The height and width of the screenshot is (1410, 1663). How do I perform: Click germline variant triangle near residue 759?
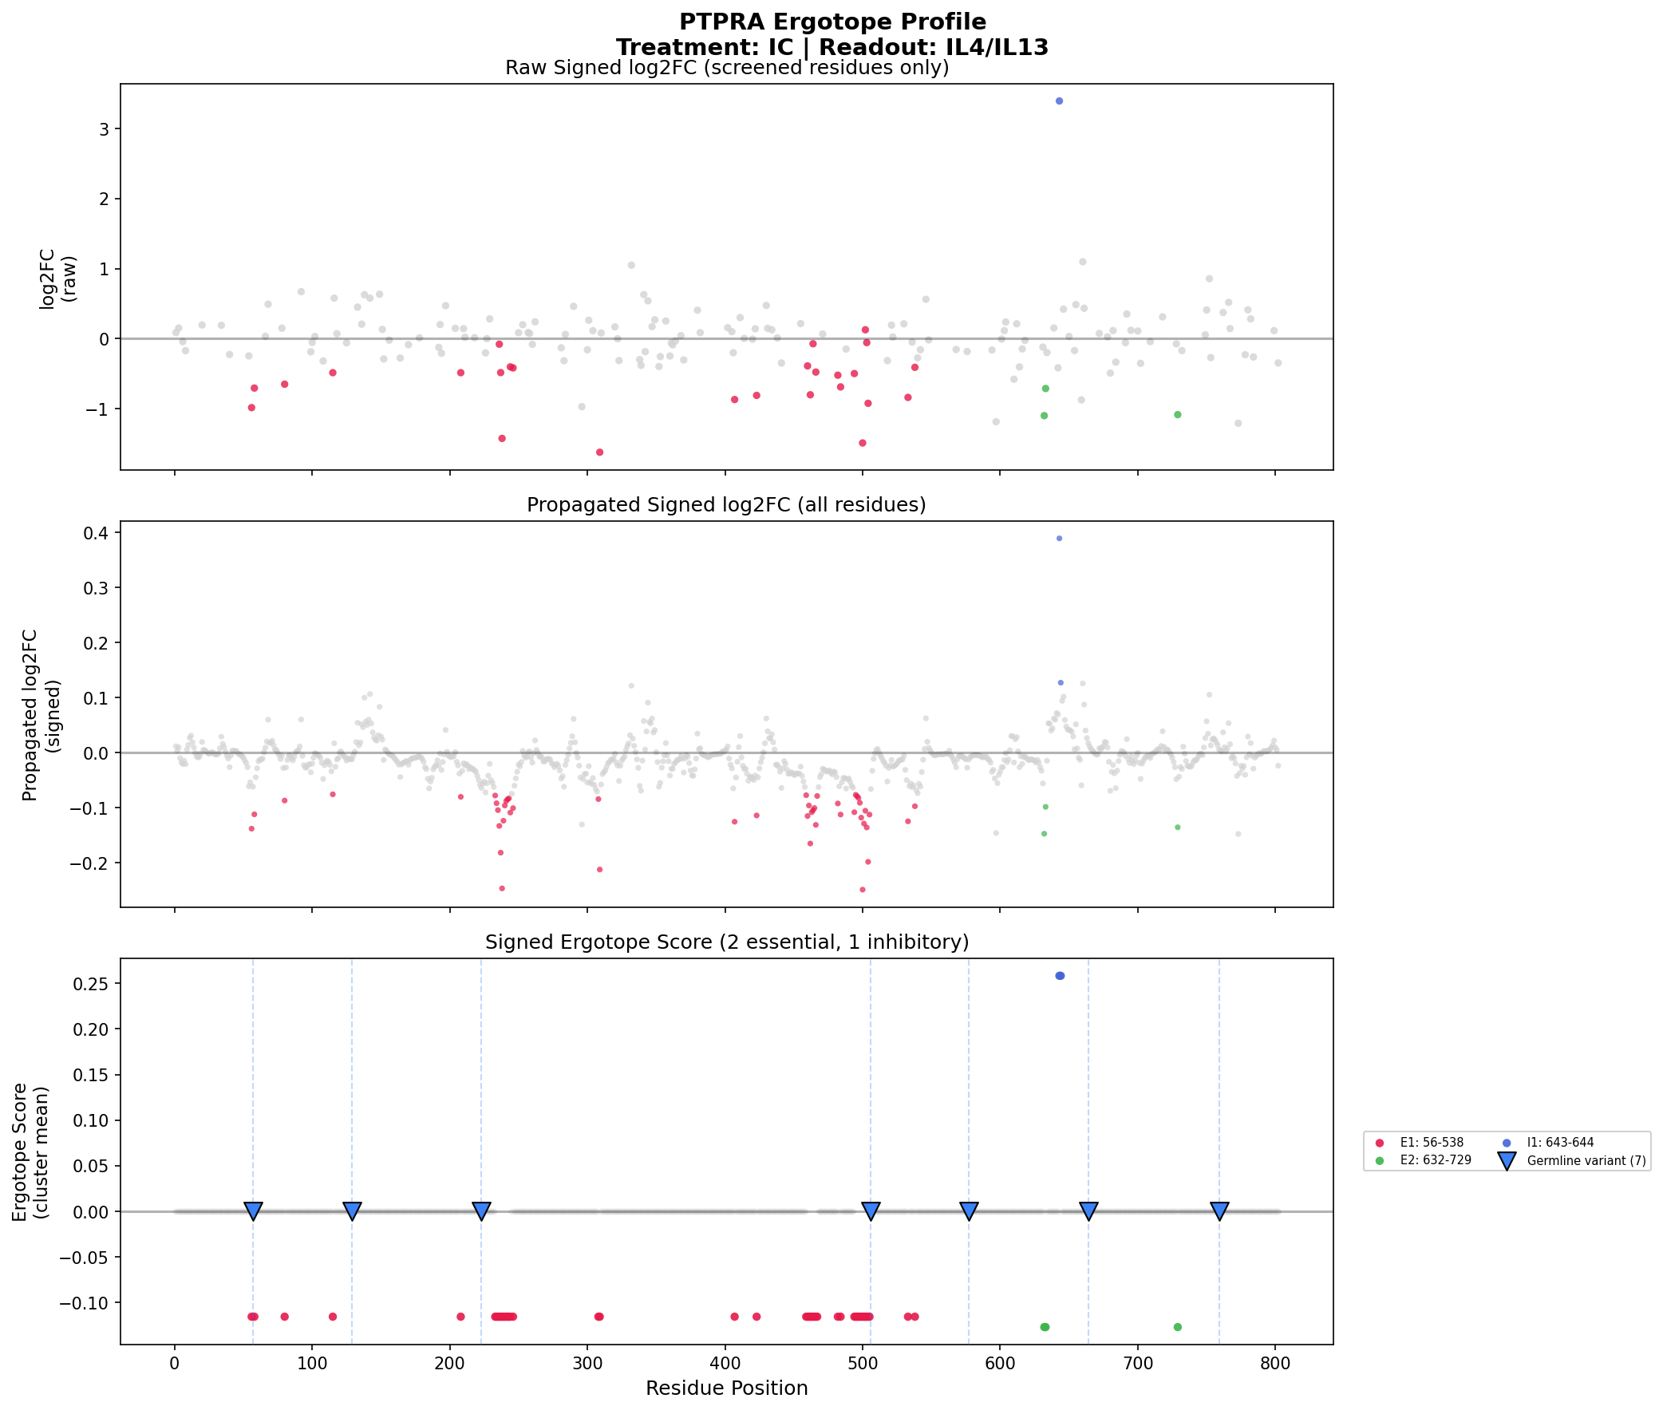pos(1219,1211)
